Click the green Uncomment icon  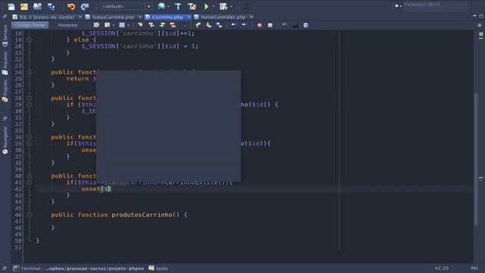click(x=284, y=25)
